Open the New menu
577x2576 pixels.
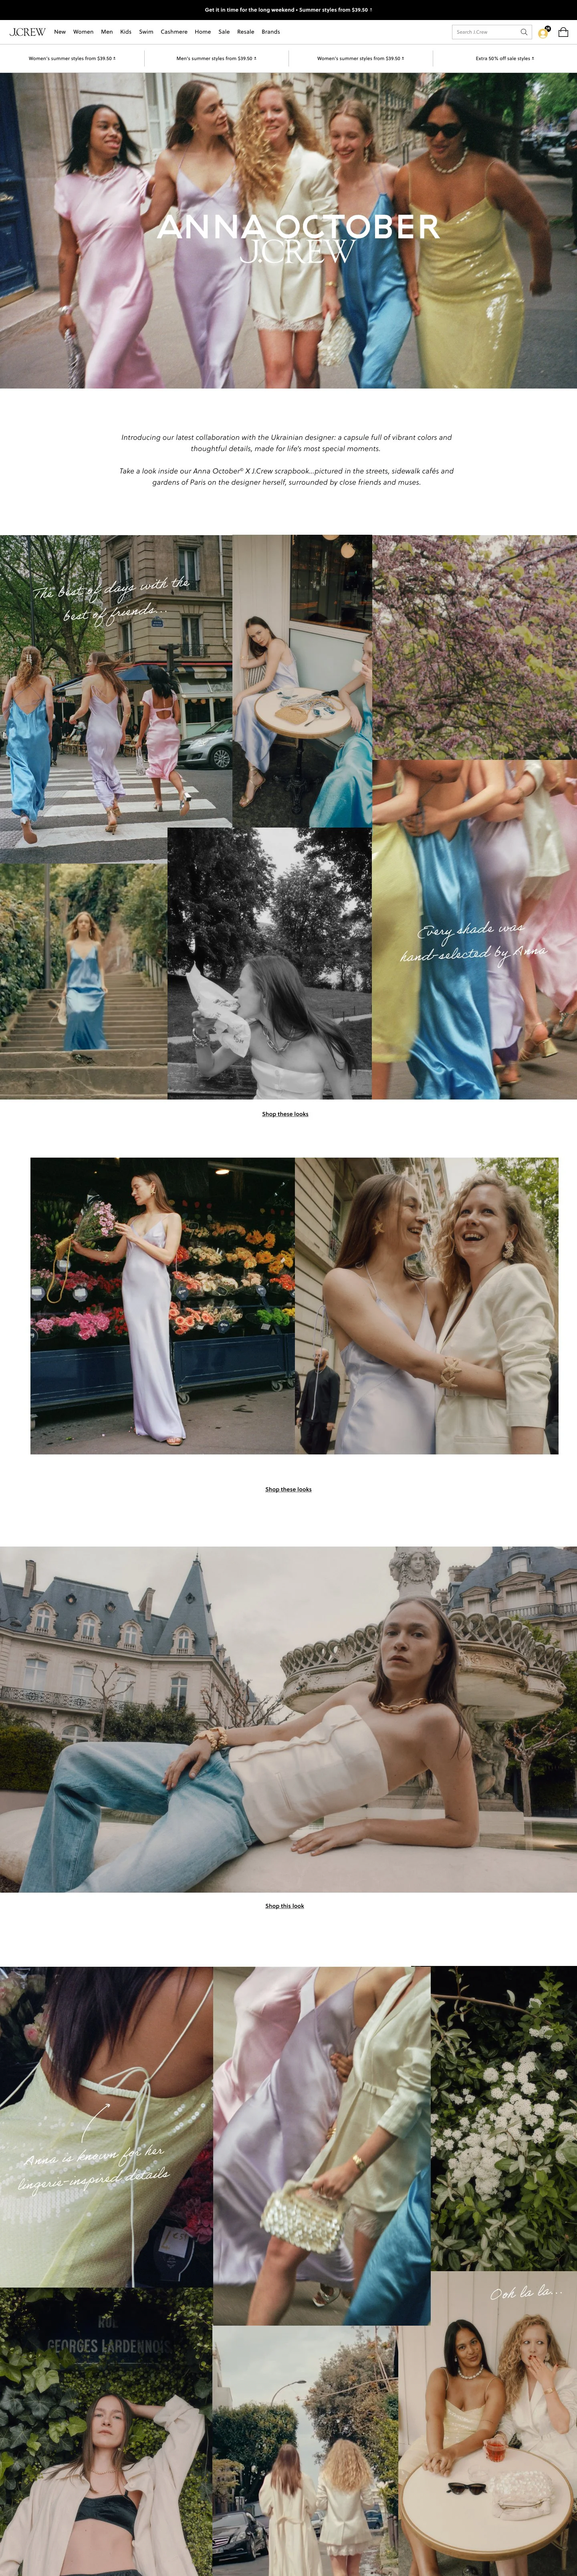click(60, 32)
